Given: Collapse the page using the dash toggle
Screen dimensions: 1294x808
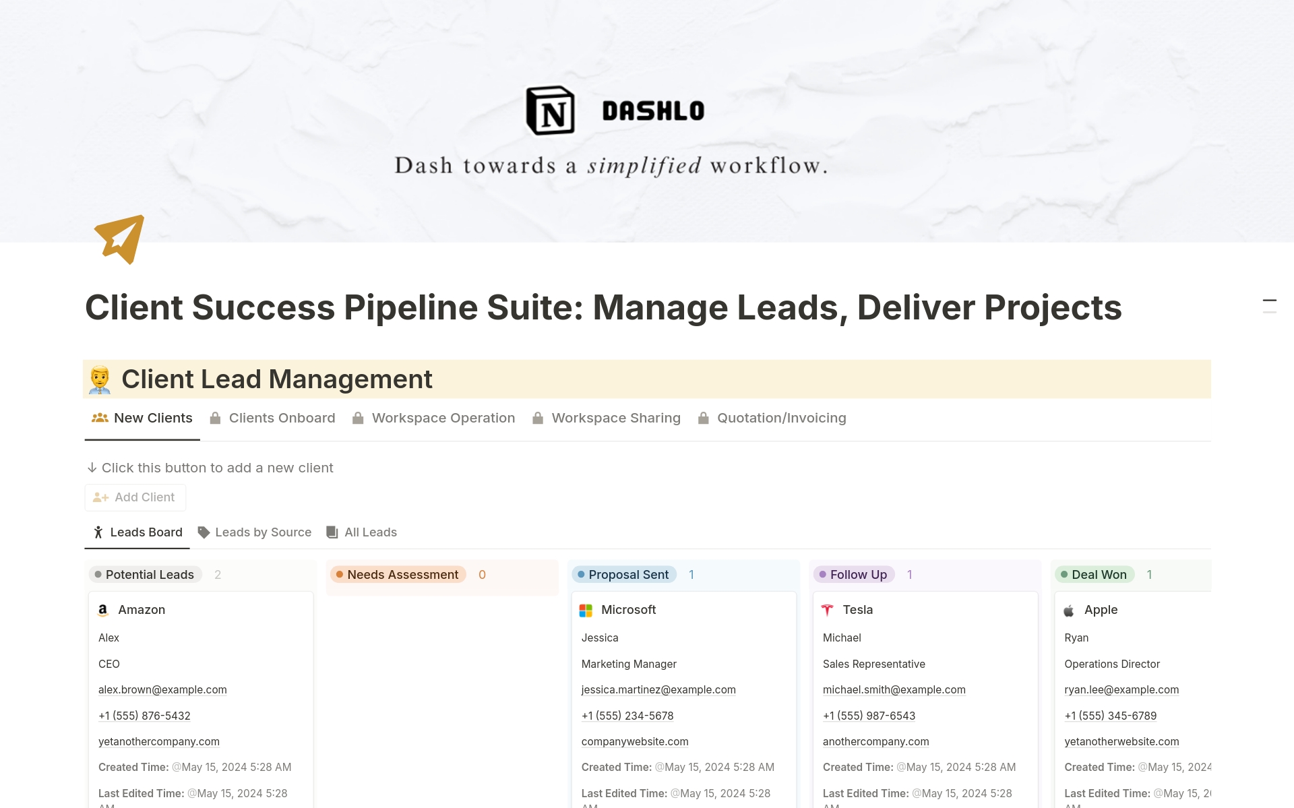Looking at the screenshot, I should [1270, 302].
